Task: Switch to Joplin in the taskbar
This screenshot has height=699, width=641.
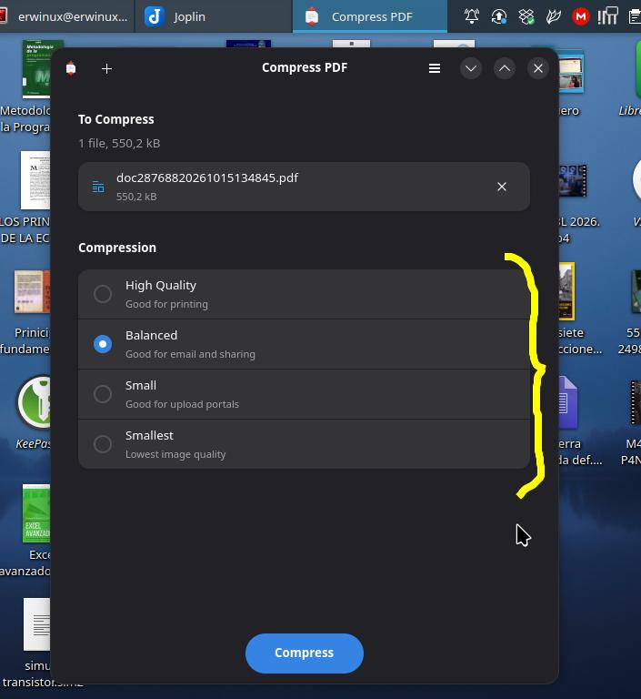Action: coord(214,16)
